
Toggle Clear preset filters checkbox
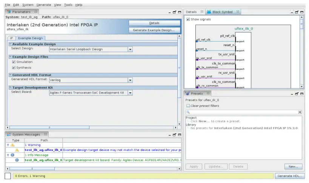click(x=188, y=106)
